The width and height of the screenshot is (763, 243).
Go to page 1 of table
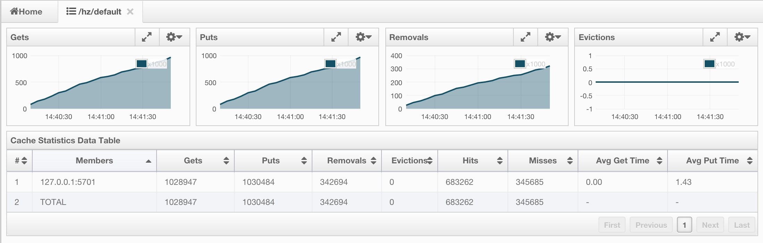point(684,225)
